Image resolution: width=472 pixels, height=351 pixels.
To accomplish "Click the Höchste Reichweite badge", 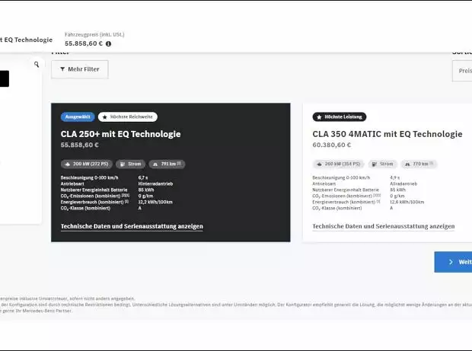I will pyautogui.click(x=128, y=116).
